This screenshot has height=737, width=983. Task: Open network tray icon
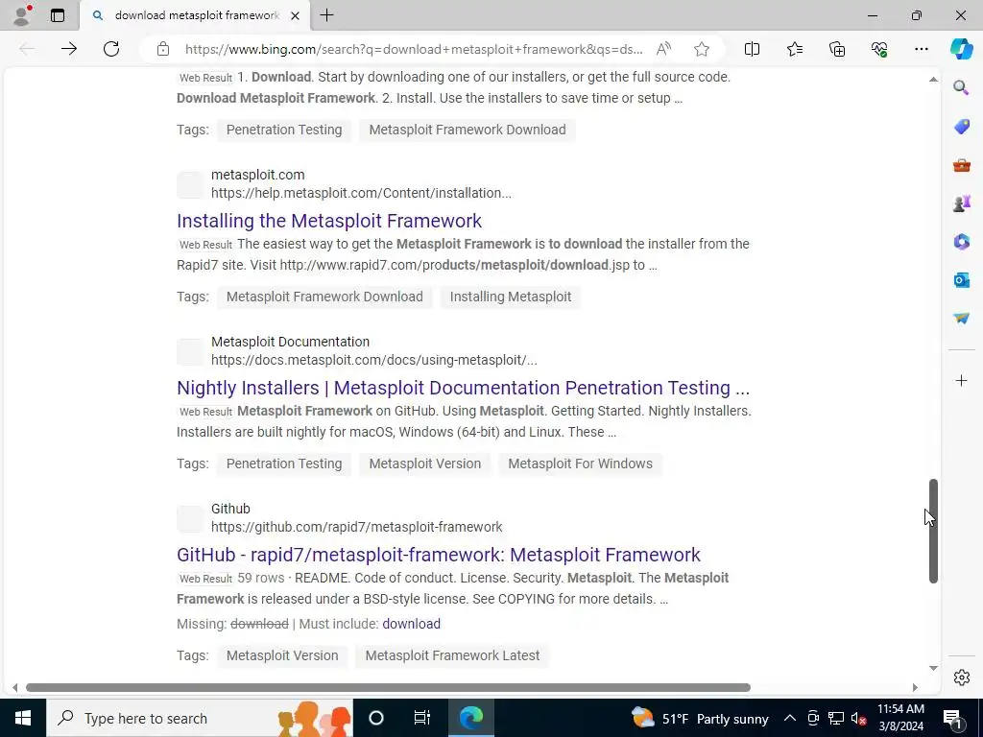click(836, 719)
